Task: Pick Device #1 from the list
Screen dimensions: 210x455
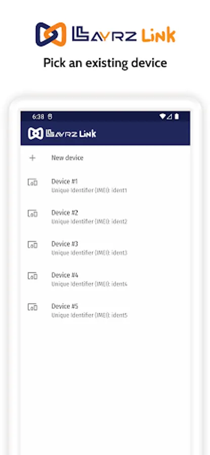Action: point(105,186)
